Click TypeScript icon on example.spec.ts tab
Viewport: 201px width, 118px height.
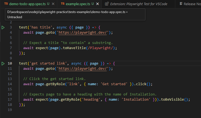tap(63, 4)
